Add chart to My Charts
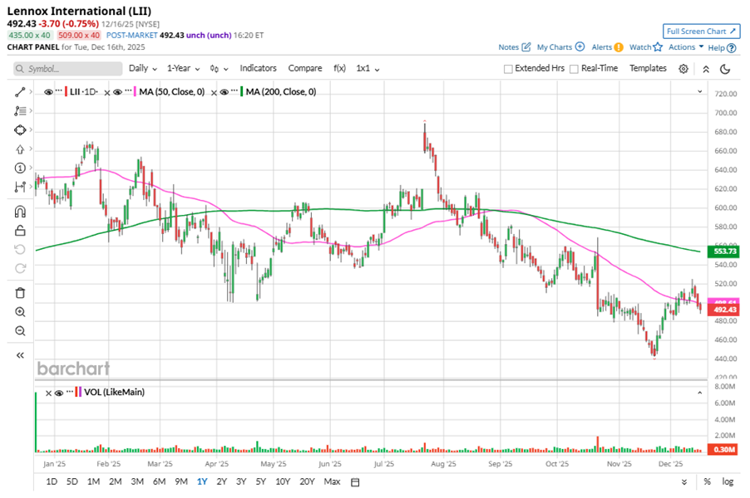750x498 pixels. [x=560, y=47]
